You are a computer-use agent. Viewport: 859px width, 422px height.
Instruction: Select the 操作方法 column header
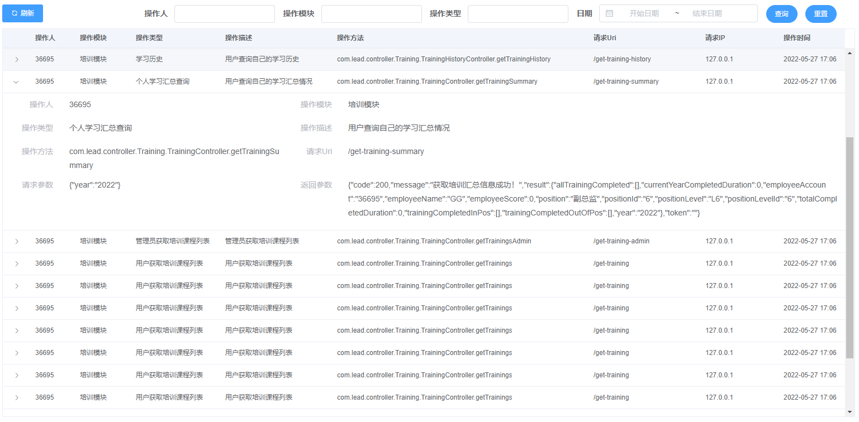pyautogui.click(x=350, y=38)
